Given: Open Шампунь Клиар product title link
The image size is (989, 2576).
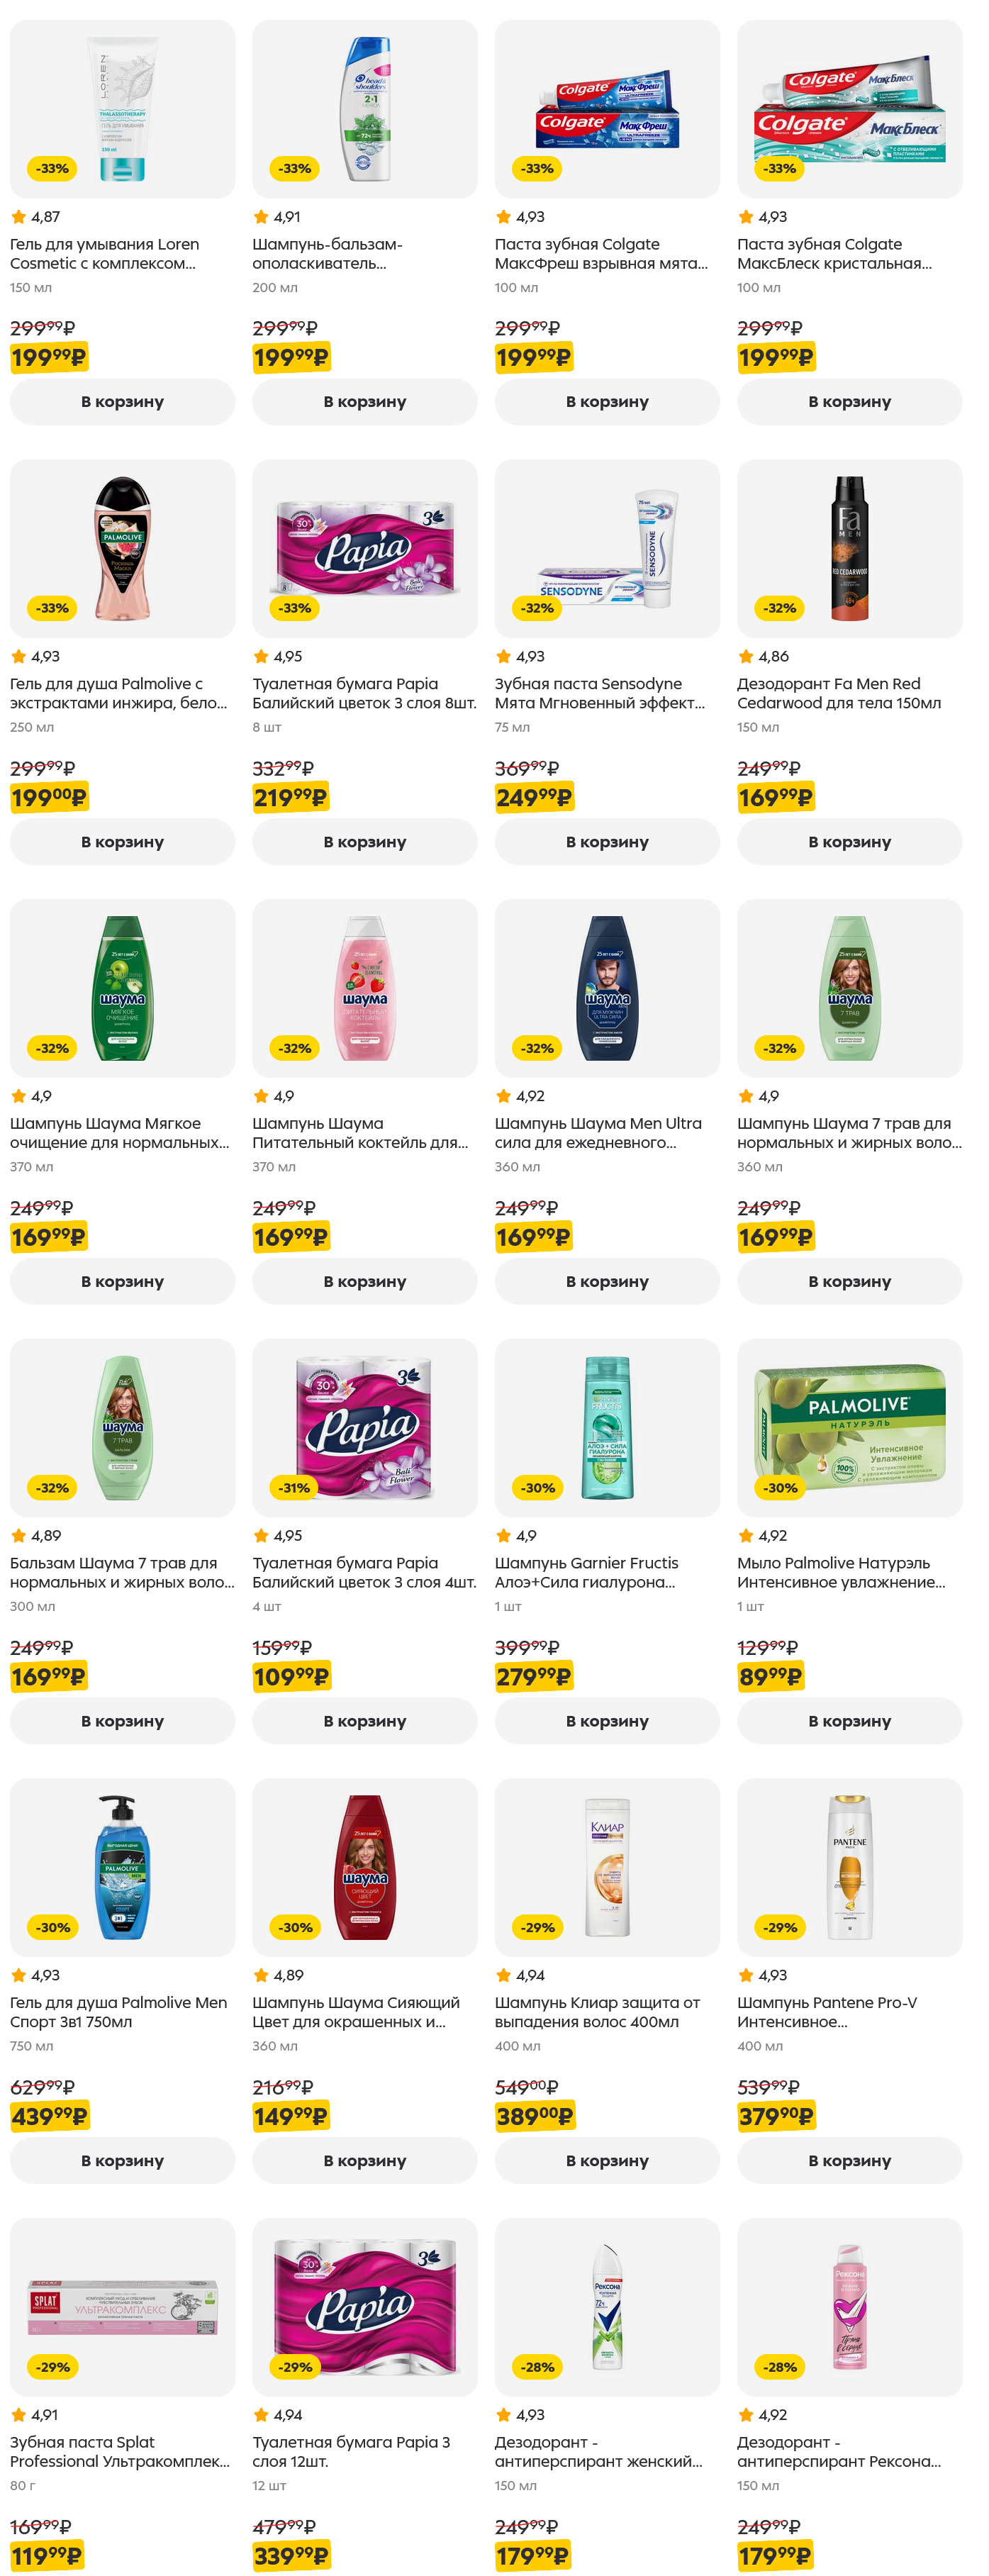Looking at the screenshot, I should click(x=596, y=2012).
